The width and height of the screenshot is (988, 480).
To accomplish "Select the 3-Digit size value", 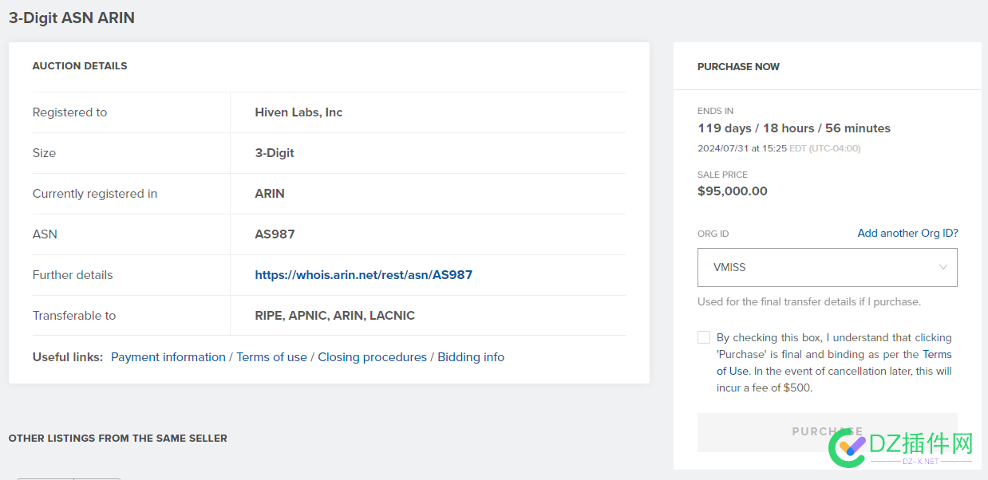I will tap(275, 152).
